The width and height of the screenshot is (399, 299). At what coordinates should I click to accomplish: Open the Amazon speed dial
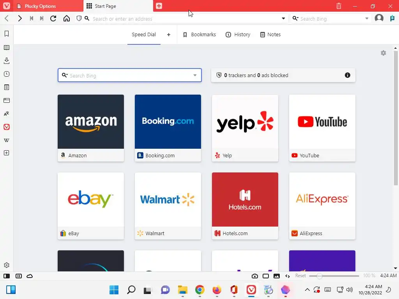pos(91,128)
